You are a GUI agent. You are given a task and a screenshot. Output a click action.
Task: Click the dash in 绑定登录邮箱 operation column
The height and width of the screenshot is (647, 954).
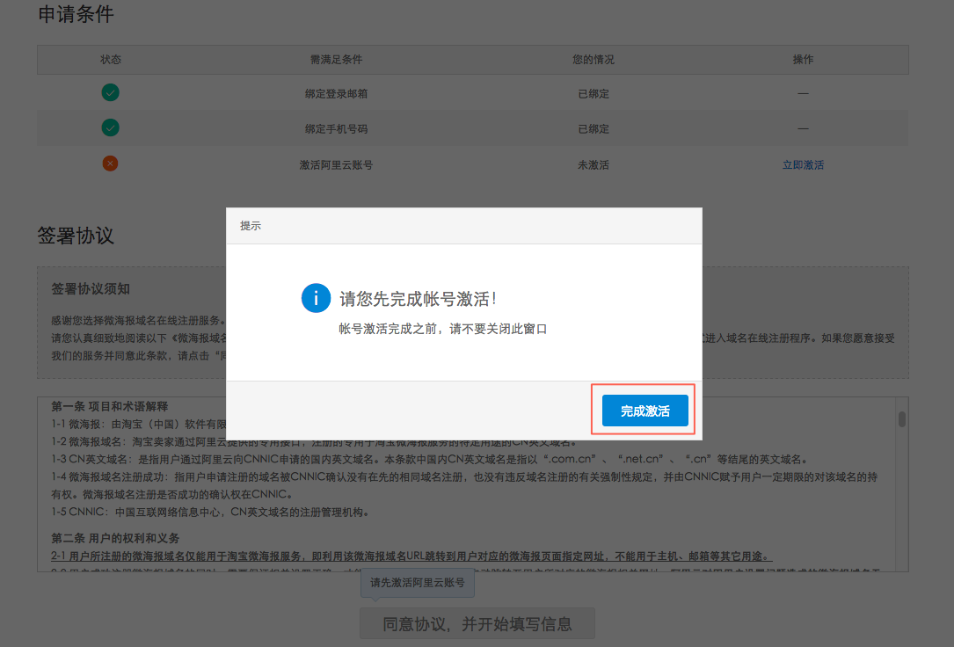803,92
